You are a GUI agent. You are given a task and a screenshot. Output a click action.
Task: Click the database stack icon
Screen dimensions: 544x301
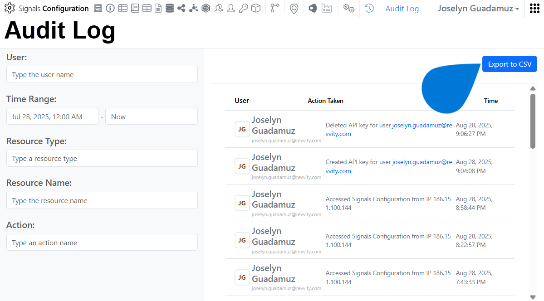[169, 8]
